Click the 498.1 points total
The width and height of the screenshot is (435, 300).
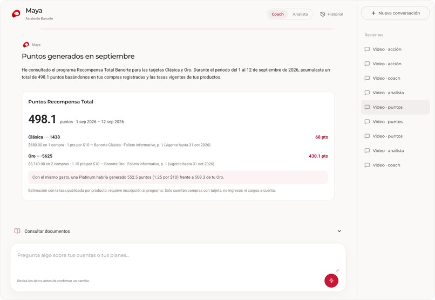coord(42,119)
